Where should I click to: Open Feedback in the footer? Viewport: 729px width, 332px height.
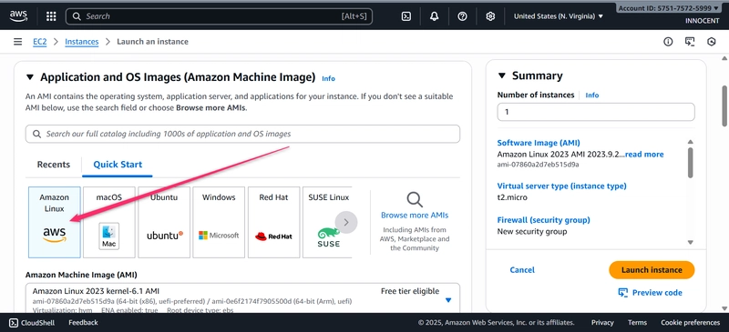83,323
